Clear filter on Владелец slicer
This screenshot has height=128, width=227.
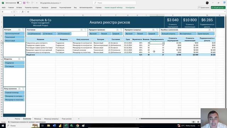[23, 59]
